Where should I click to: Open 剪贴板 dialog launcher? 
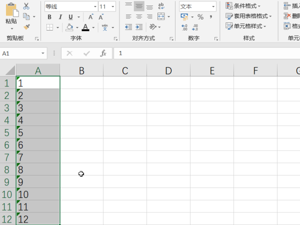36,39
